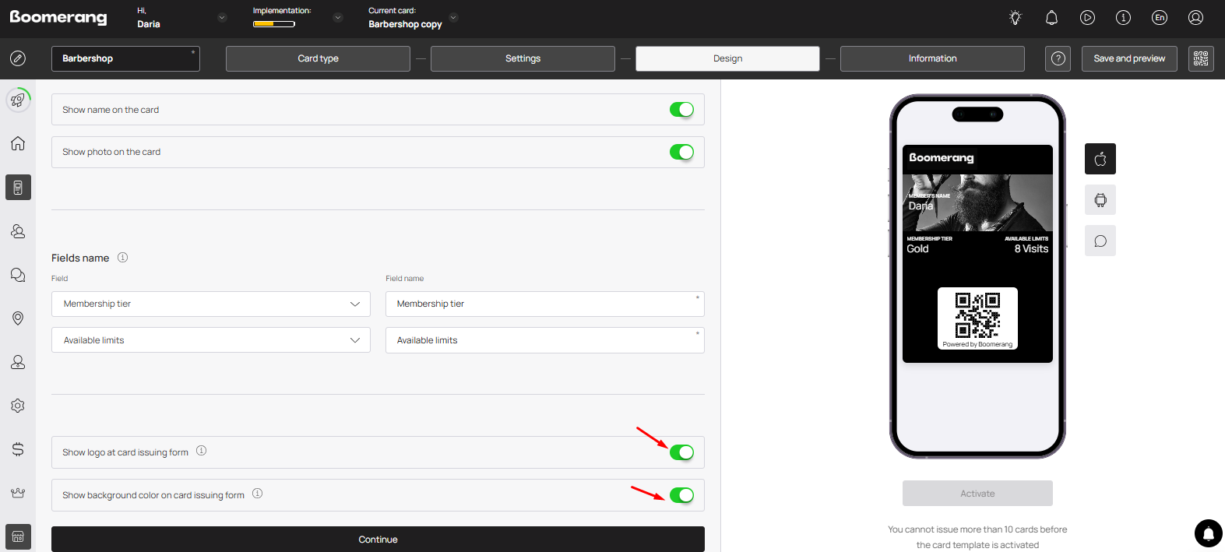Open the settings gear icon in sidebar
Image resolution: width=1225 pixels, height=552 pixels.
pyautogui.click(x=18, y=406)
